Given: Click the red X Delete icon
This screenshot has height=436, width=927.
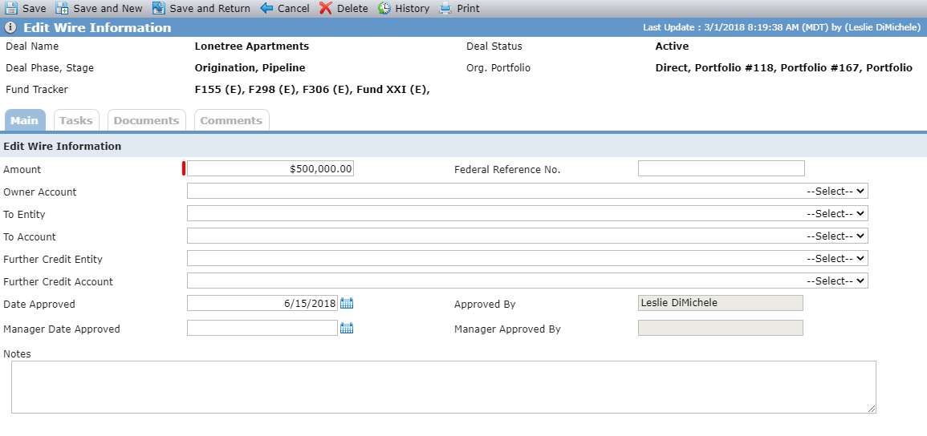Looking at the screenshot, I should pos(326,8).
